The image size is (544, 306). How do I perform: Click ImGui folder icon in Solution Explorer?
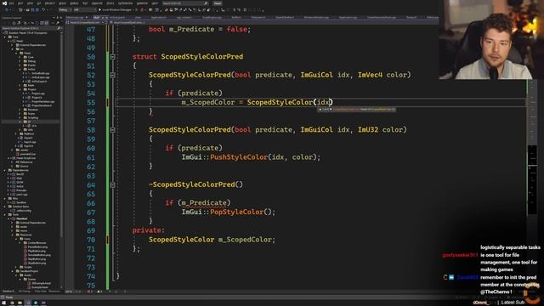[x=25, y=69]
